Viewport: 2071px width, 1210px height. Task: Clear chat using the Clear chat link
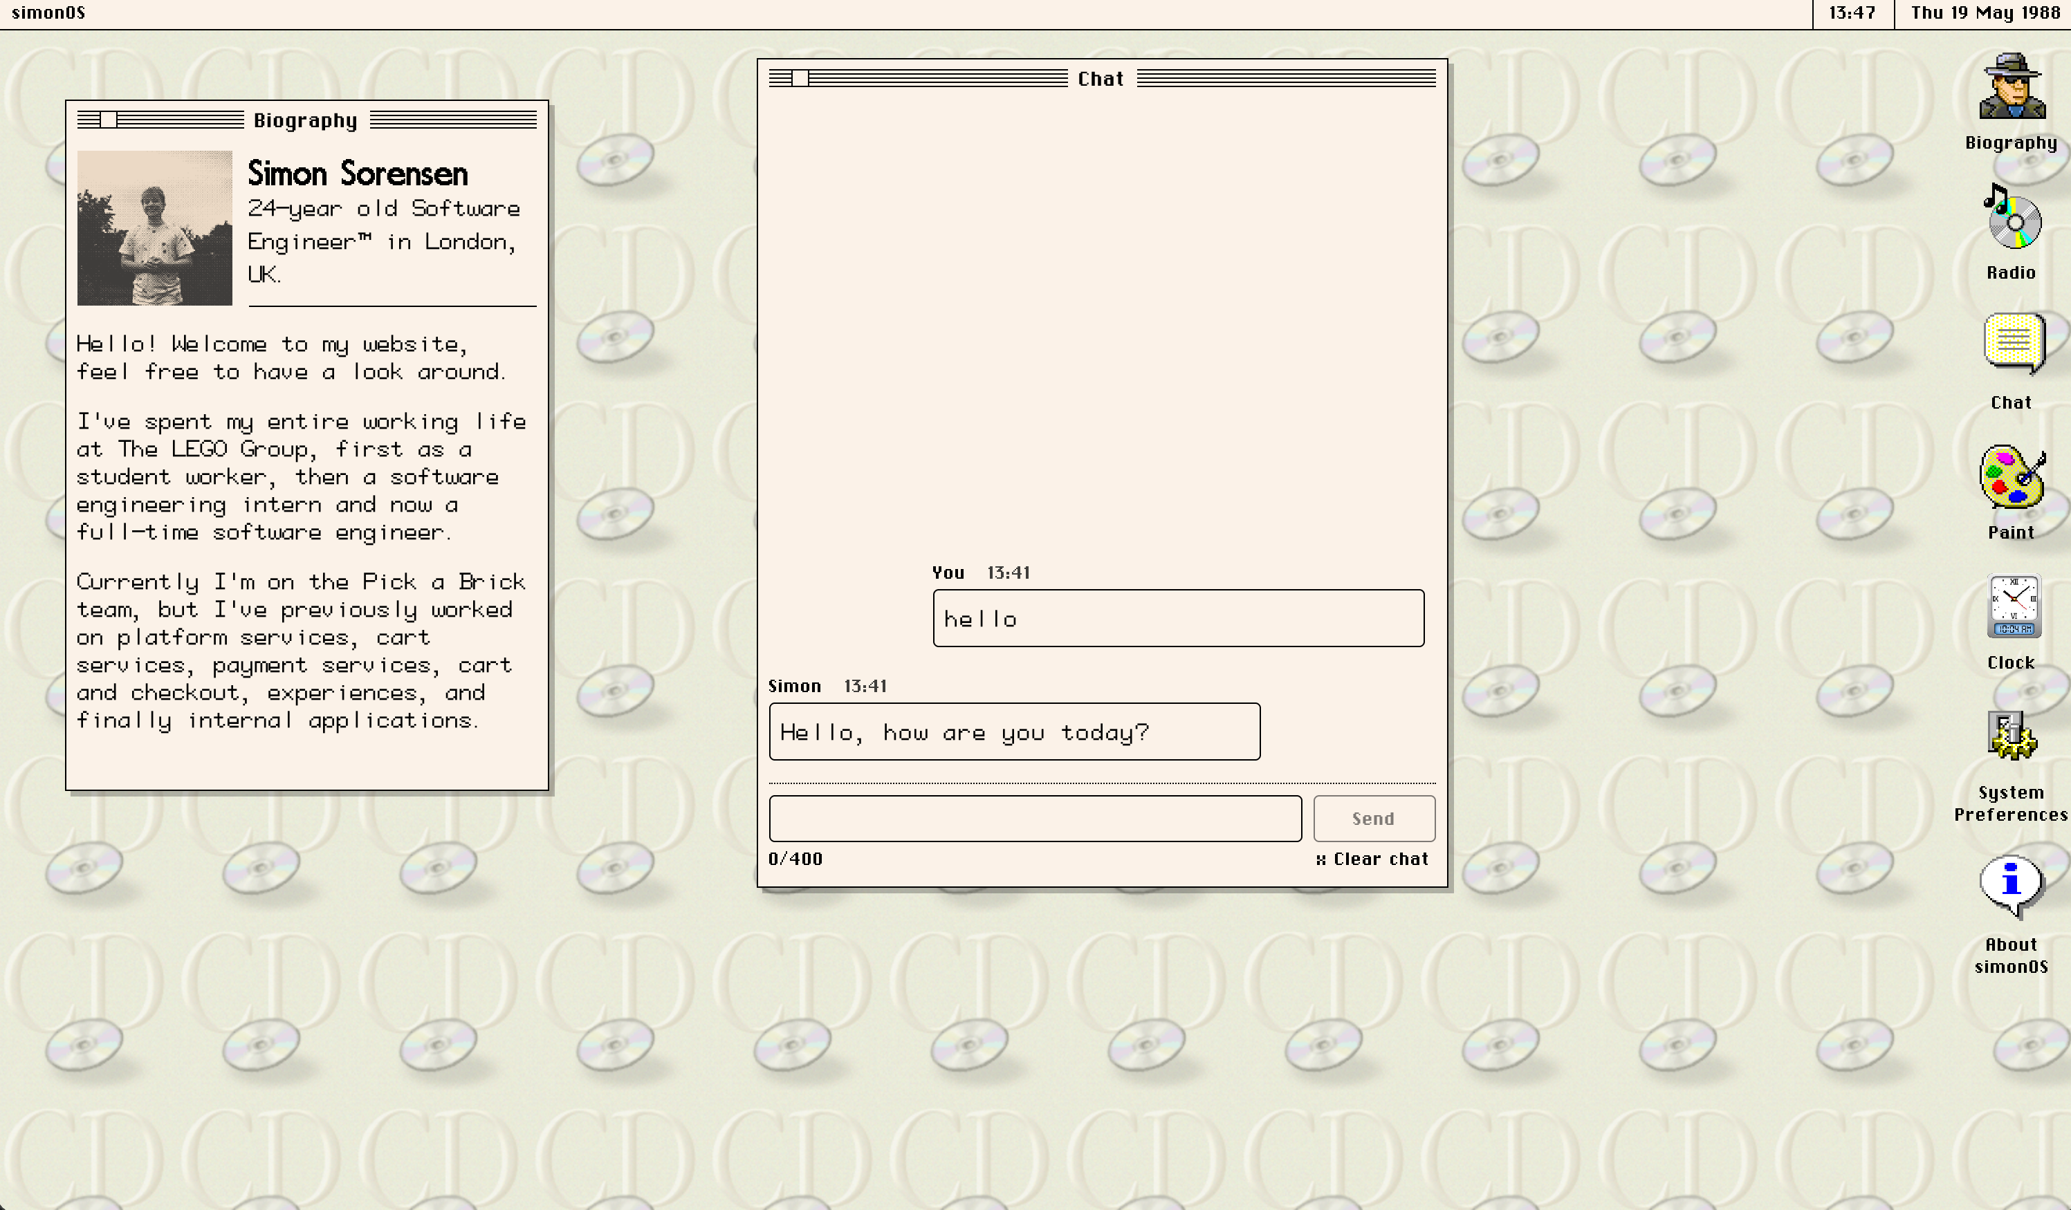[1372, 859]
